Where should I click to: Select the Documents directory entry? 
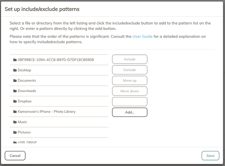point(59,81)
